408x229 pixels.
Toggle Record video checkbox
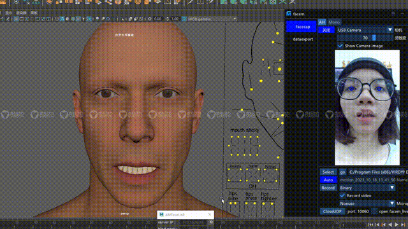coord(342,195)
